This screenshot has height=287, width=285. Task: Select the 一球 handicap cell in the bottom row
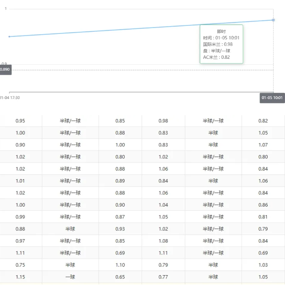[x=70, y=277]
